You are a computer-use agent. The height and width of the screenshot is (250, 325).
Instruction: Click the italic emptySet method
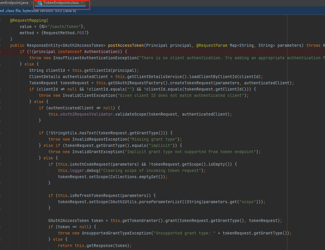coord(148,177)
